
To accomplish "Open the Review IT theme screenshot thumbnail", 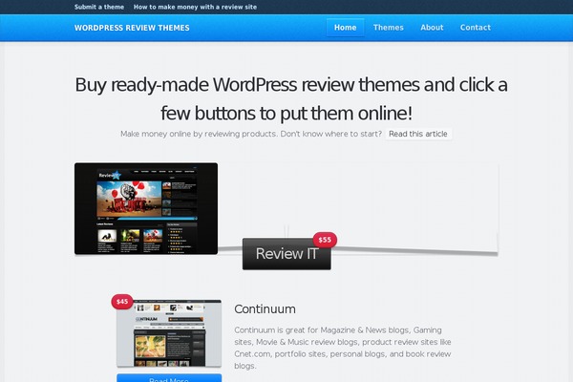I will [146, 208].
